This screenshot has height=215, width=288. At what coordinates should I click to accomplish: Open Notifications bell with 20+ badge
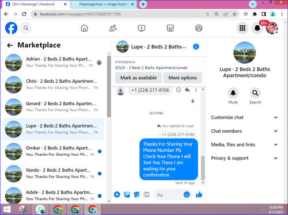pos(257,28)
